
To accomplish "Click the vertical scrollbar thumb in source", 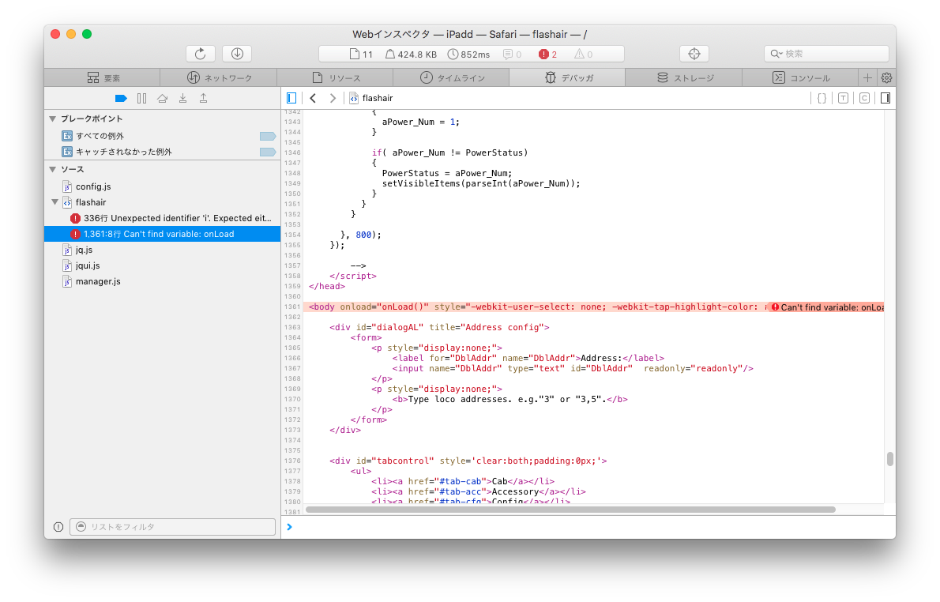I will pyautogui.click(x=890, y=459).
